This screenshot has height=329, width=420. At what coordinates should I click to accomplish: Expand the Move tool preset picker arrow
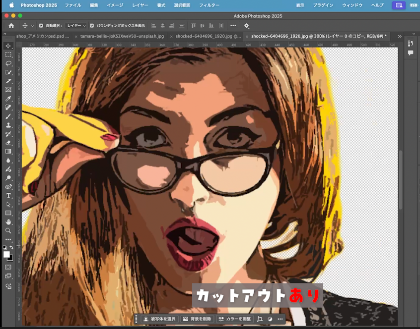pos(33,26)
